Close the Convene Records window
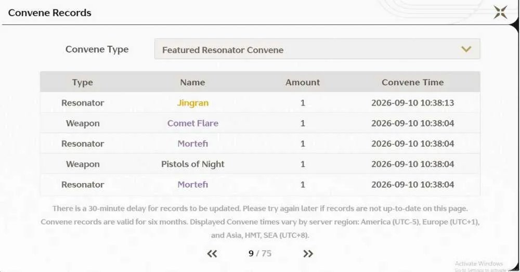The height and width of the screenshot is (272, 520). [x=500, y=12]
